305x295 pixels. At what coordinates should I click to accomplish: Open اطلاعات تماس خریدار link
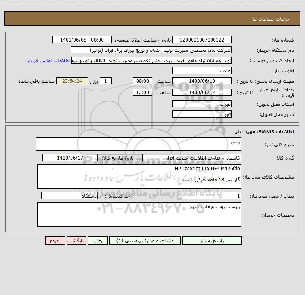[48, 61]
